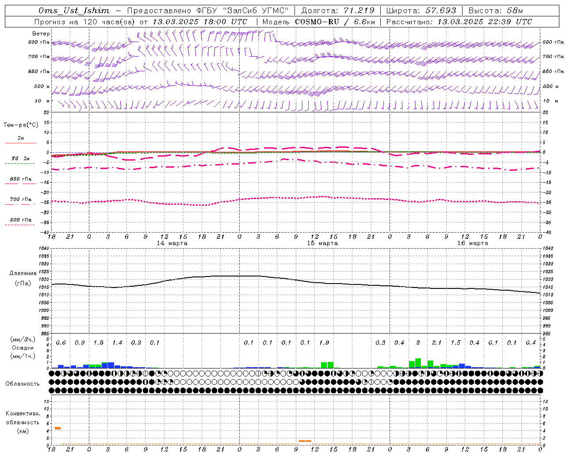
Task: Click the forecast start text 13.03.2025 18:00 UTC
Action: pyautogui.click(x=200, y=22)
